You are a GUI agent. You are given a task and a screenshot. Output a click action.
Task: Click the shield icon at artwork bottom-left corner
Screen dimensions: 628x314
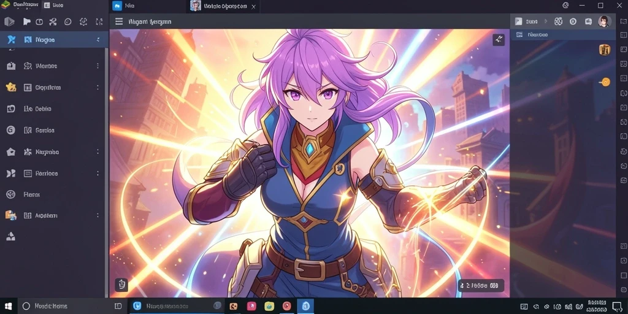click(x=121, y=285)
